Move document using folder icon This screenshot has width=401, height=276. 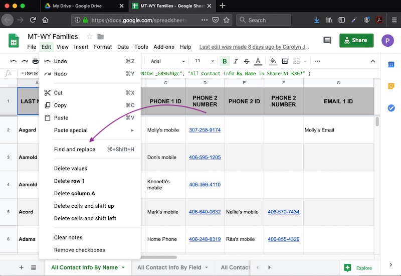click(x=101, y=37)
